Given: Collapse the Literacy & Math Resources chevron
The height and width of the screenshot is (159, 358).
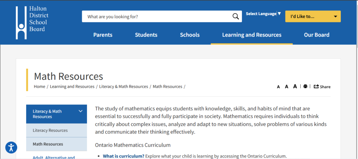Looking at the screenshot, I should 80,111.
